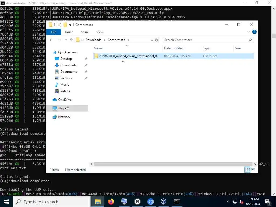This screenshot has height=207, width=276.
Task: Click the folder's date 8/20/2024 1:55 AM
Action: 177,56
